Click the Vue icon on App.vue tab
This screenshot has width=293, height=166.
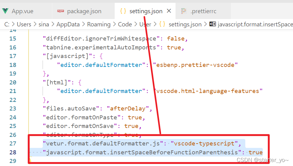tap(5, 11)
